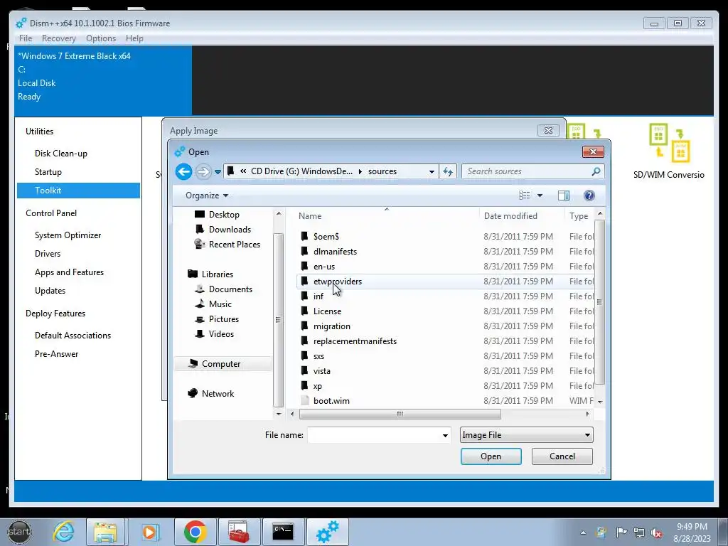Screen dimensions: 728x546
Task: Open the view options dropdown arrow
Action: pyautogui.click(x=540, y=196)
